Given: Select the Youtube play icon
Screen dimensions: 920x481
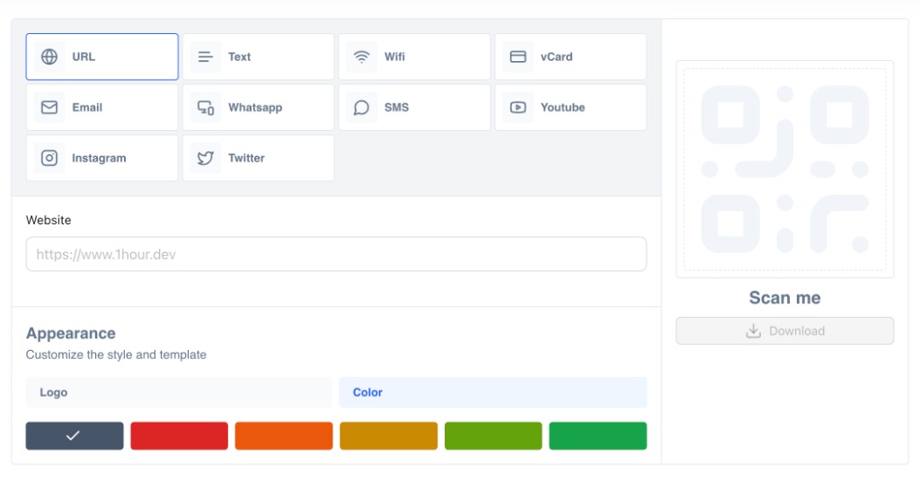Looking at the screenshot, I should 518,108.
